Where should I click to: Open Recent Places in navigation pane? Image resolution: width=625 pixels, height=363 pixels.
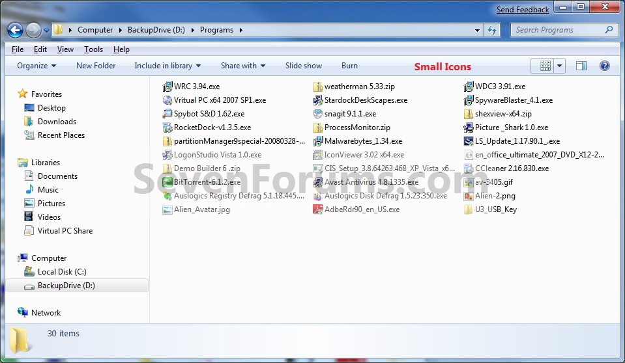tap(61, 135)
